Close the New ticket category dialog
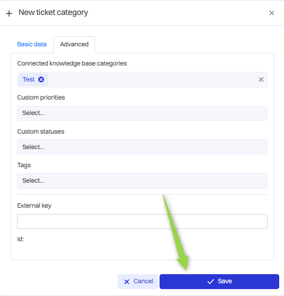284x296 pixels. pyautogui.click(x=271, y=13)
